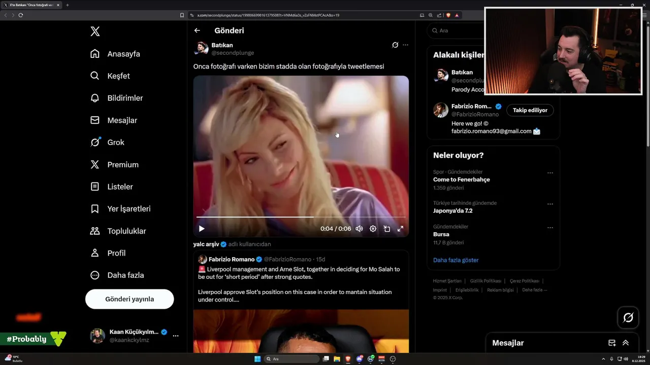
Task: Open a new browser tab with plus
Action: [x=68, y=5]
